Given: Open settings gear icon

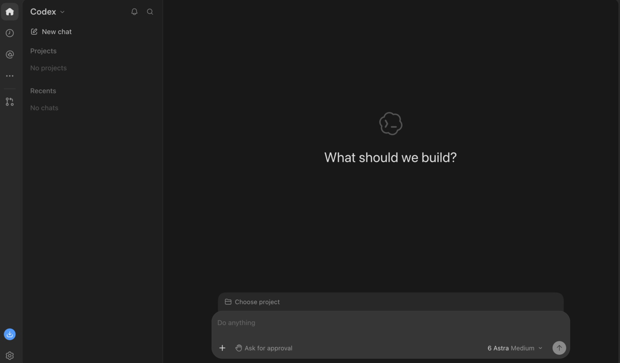Looking at the screenshot, I should coord(10,356).
